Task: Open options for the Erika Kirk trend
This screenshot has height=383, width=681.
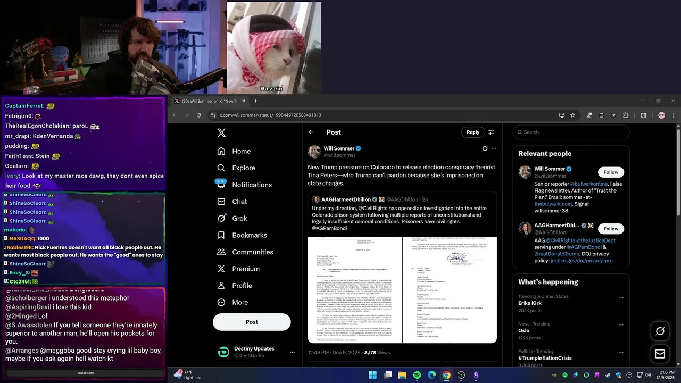Action: (620, 297)
